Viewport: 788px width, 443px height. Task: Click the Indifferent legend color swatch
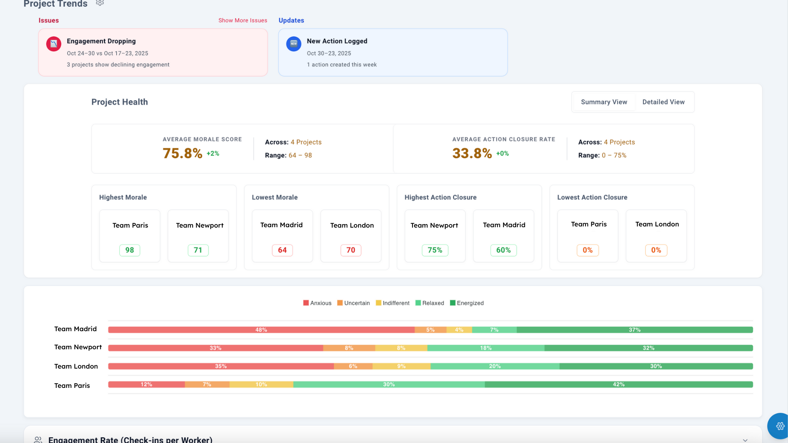(x=378, y=303)
